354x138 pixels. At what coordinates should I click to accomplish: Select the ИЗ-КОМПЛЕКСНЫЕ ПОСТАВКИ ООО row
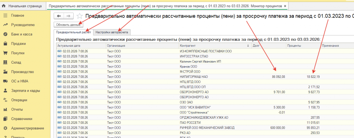point(205,51)
